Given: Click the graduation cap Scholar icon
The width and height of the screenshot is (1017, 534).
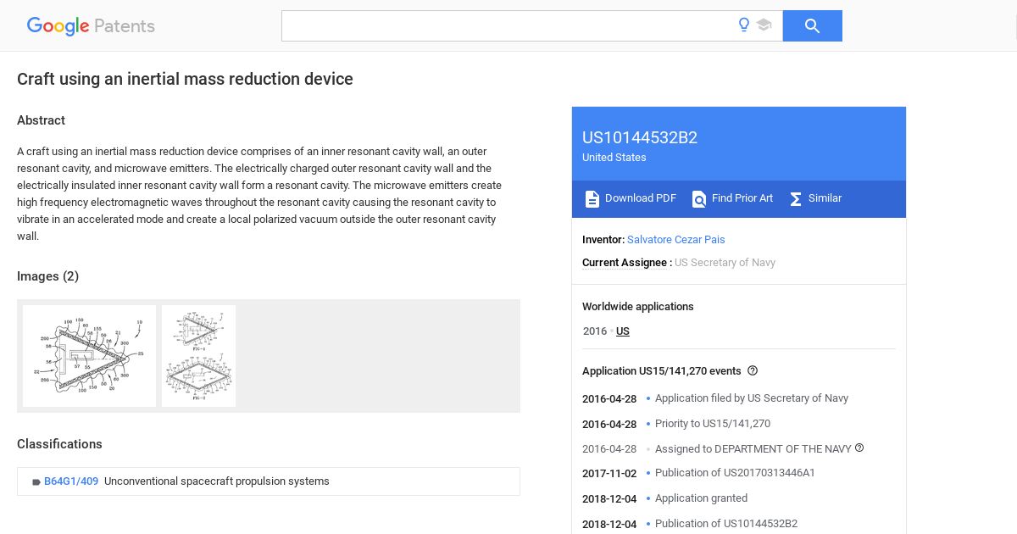Looking at the screenshot, I should point(764,25).
